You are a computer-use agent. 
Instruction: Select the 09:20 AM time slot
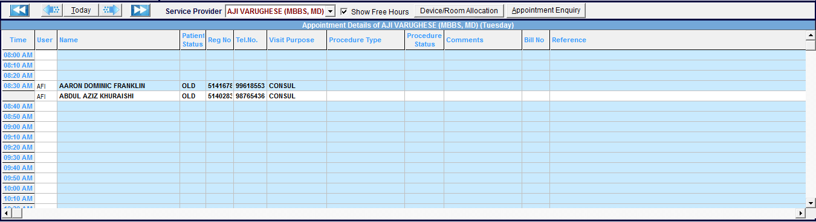click(x=18, y=147)
